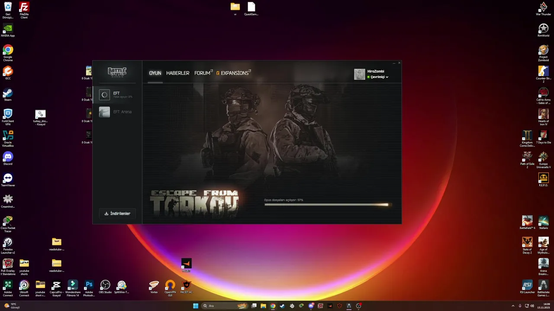This screenshot has height=311, width=554.
Task: Open Oracle VirtualBox desktop icon
Action: (8, 139)
